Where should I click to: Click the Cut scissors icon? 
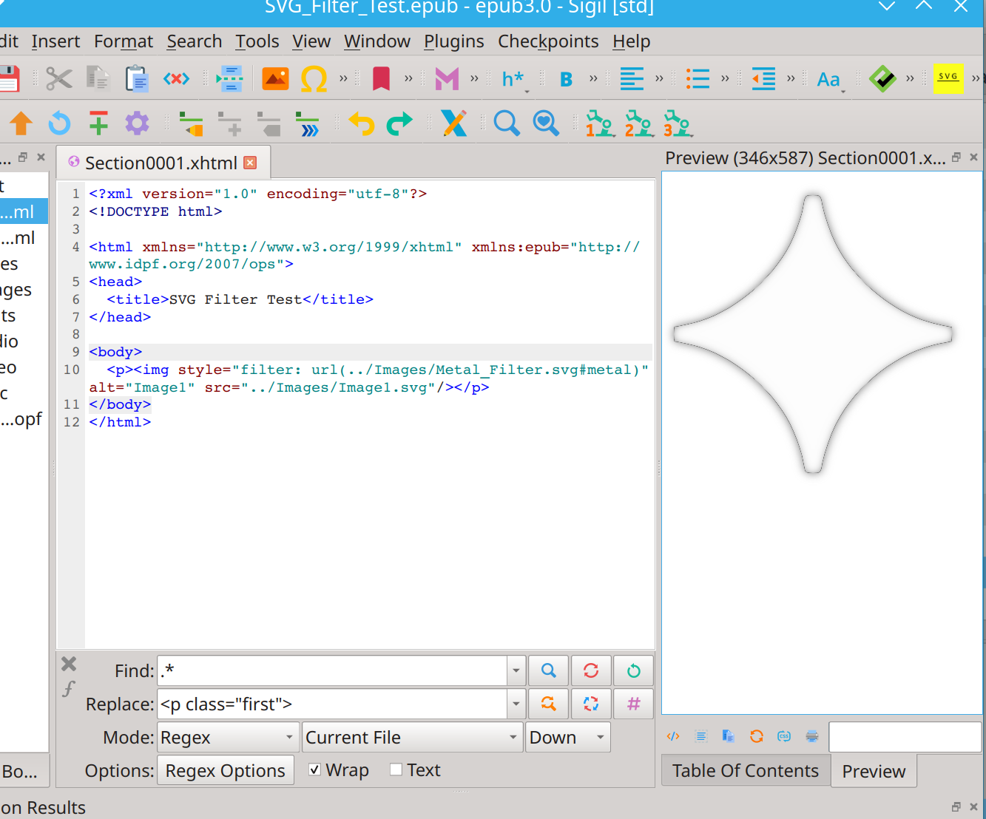coord(59,78)
